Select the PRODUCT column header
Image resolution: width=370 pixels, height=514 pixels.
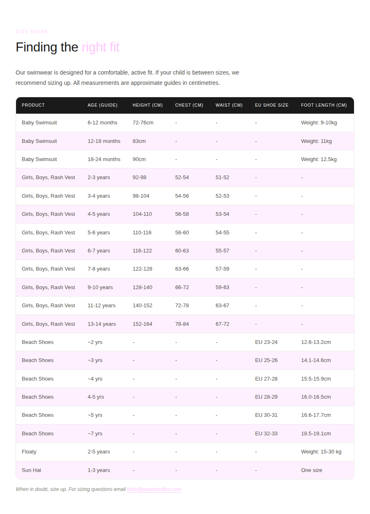(x=33, y=105)
